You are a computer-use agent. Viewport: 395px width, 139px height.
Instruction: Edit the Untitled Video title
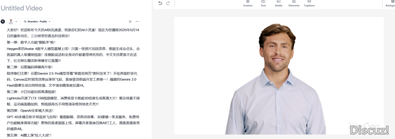pyautogui.click(x=22, y=8)
